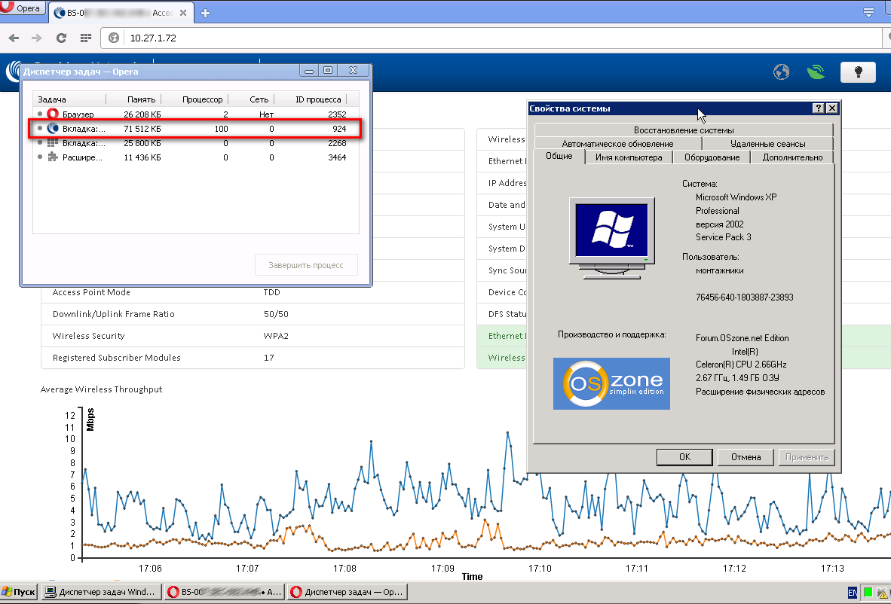
Task: Focus the address bar showing 10.27.1.72
Action: coord(452,38)
